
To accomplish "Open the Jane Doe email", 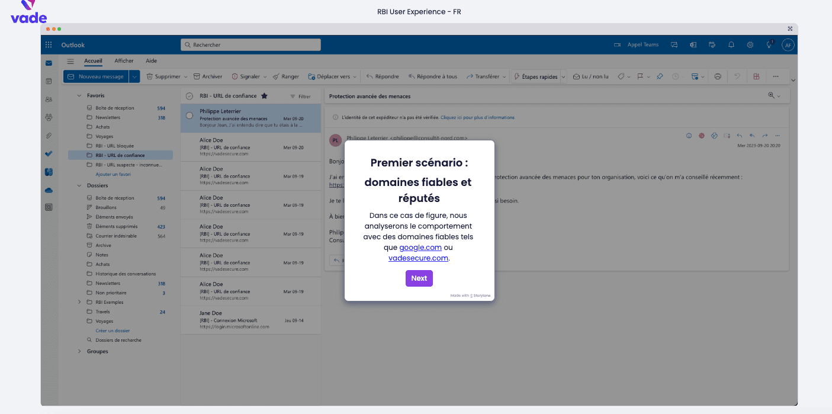I will point(250,320).
